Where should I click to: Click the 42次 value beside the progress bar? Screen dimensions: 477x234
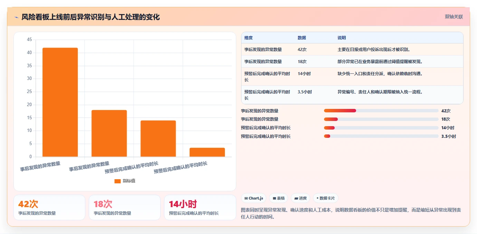click(x=446, y=111)
